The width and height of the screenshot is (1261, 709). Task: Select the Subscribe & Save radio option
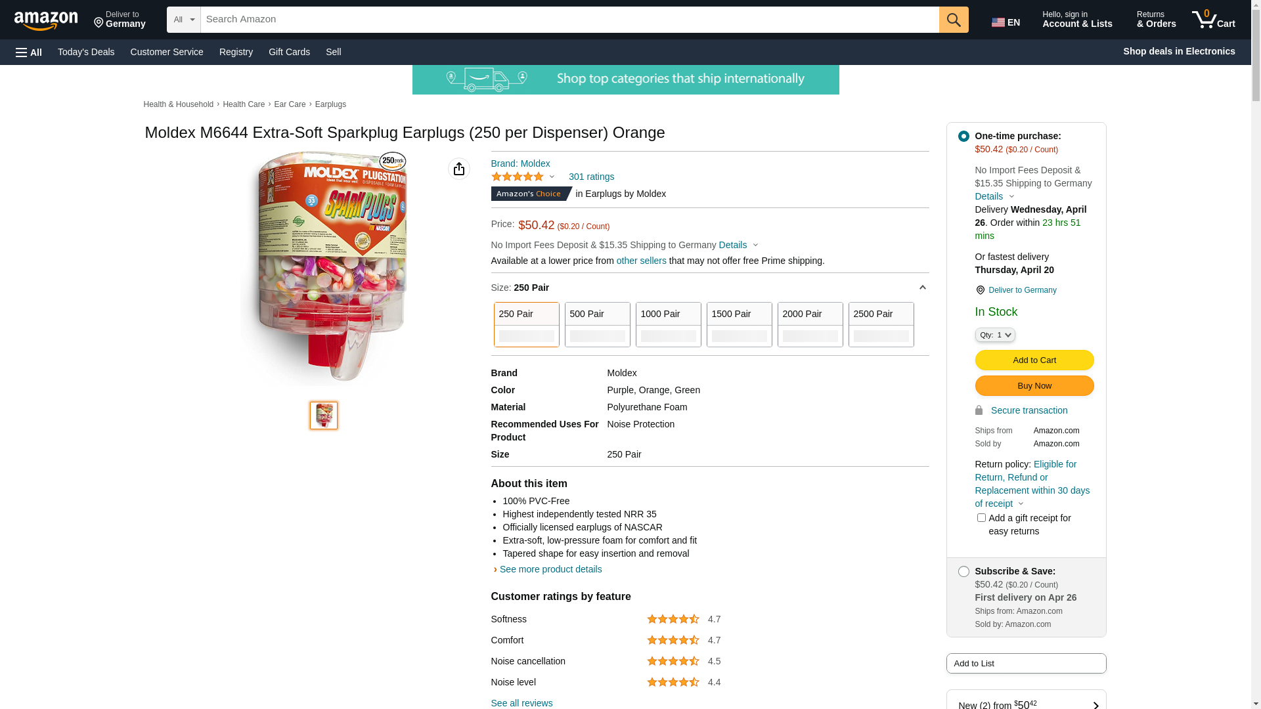pos(963,572)
